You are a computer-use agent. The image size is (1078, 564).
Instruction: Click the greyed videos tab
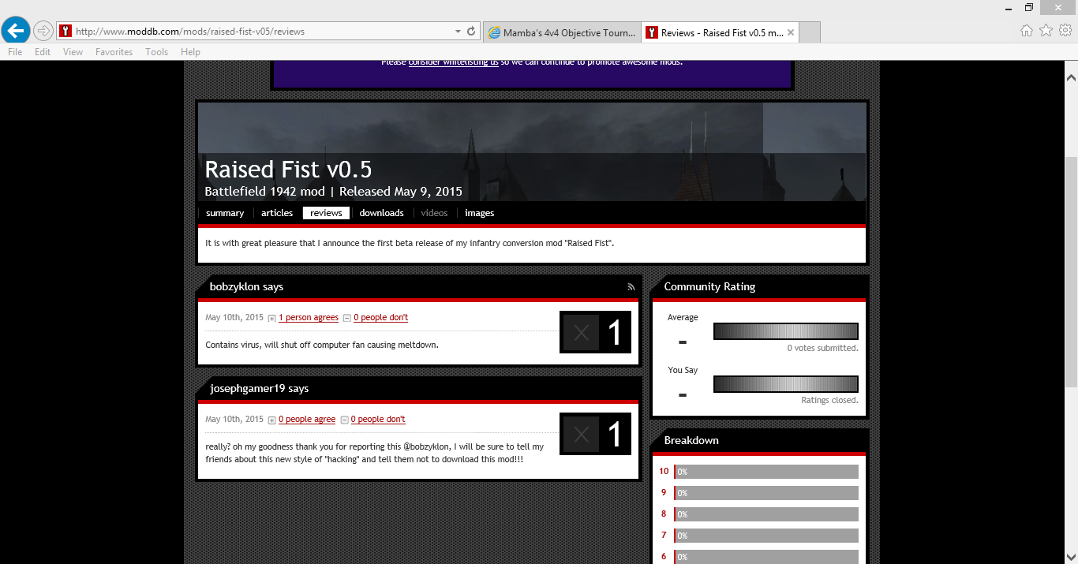pos(434,213)
